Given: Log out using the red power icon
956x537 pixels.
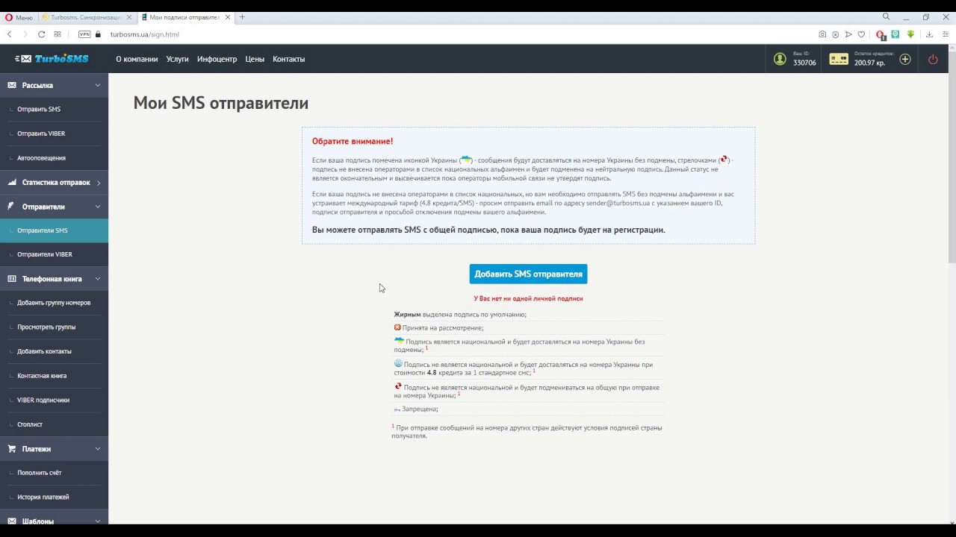Looking at the screenshot, I should point(933,59).
